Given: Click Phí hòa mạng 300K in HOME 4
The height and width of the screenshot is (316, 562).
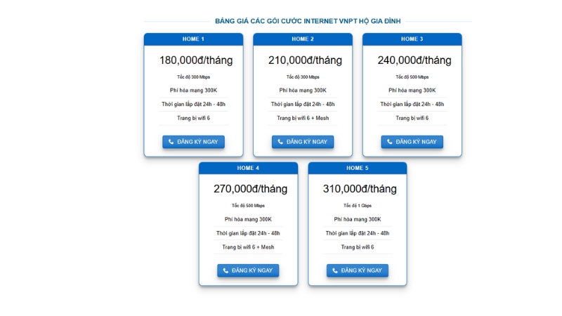Looking at the screenshot, I should (248, 219).
